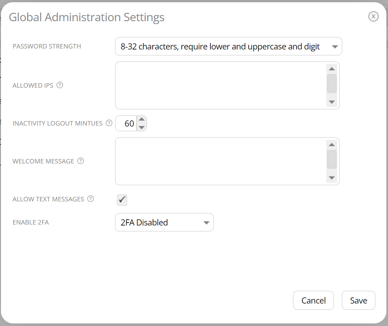Screen dimensions: 388x326
Task: Show help for Allow Text Messages
Action: pyautogui.click(x=91, y=199)
